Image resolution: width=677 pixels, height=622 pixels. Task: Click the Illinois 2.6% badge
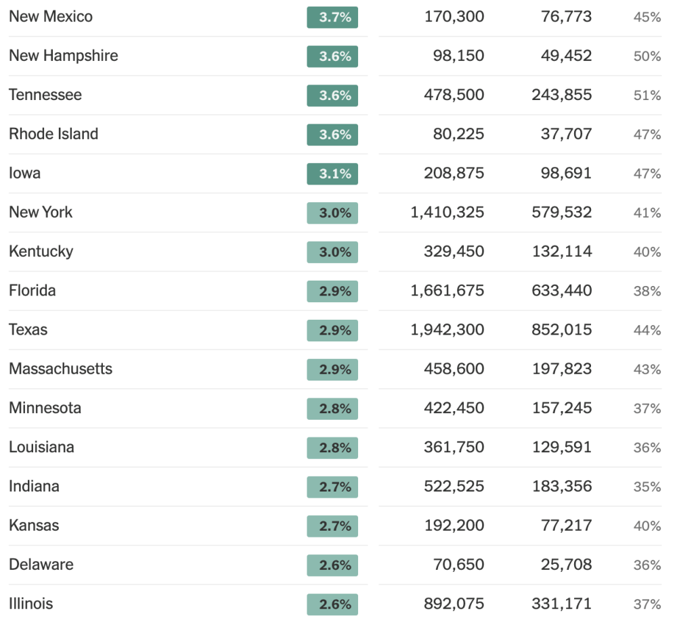[x=332, y=604]
